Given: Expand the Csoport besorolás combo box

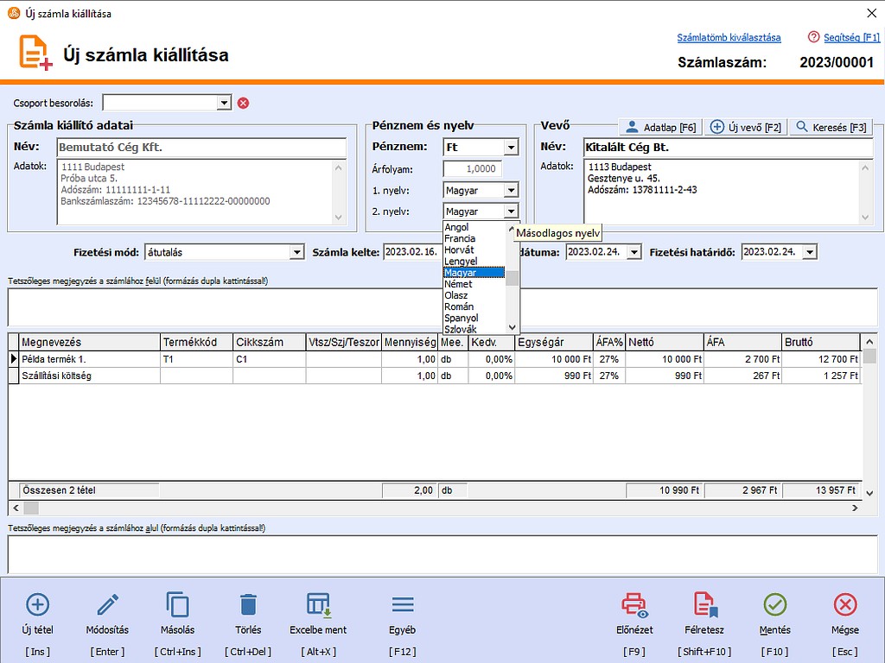Looking at the screenshot, I should click(224, 103).
